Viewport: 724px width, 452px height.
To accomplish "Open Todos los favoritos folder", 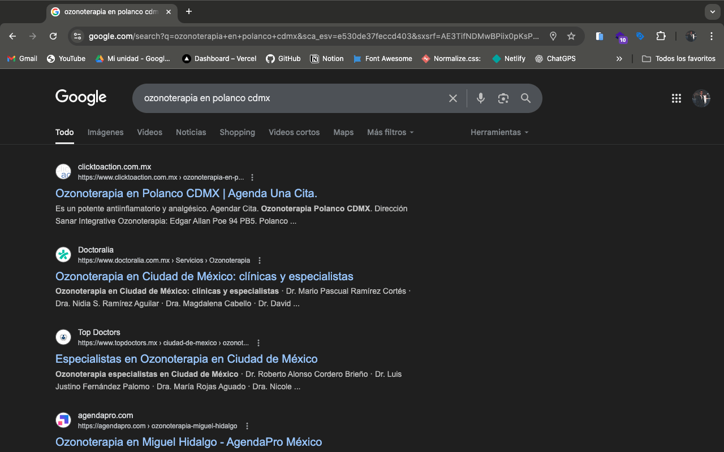I will click(679, 59).
